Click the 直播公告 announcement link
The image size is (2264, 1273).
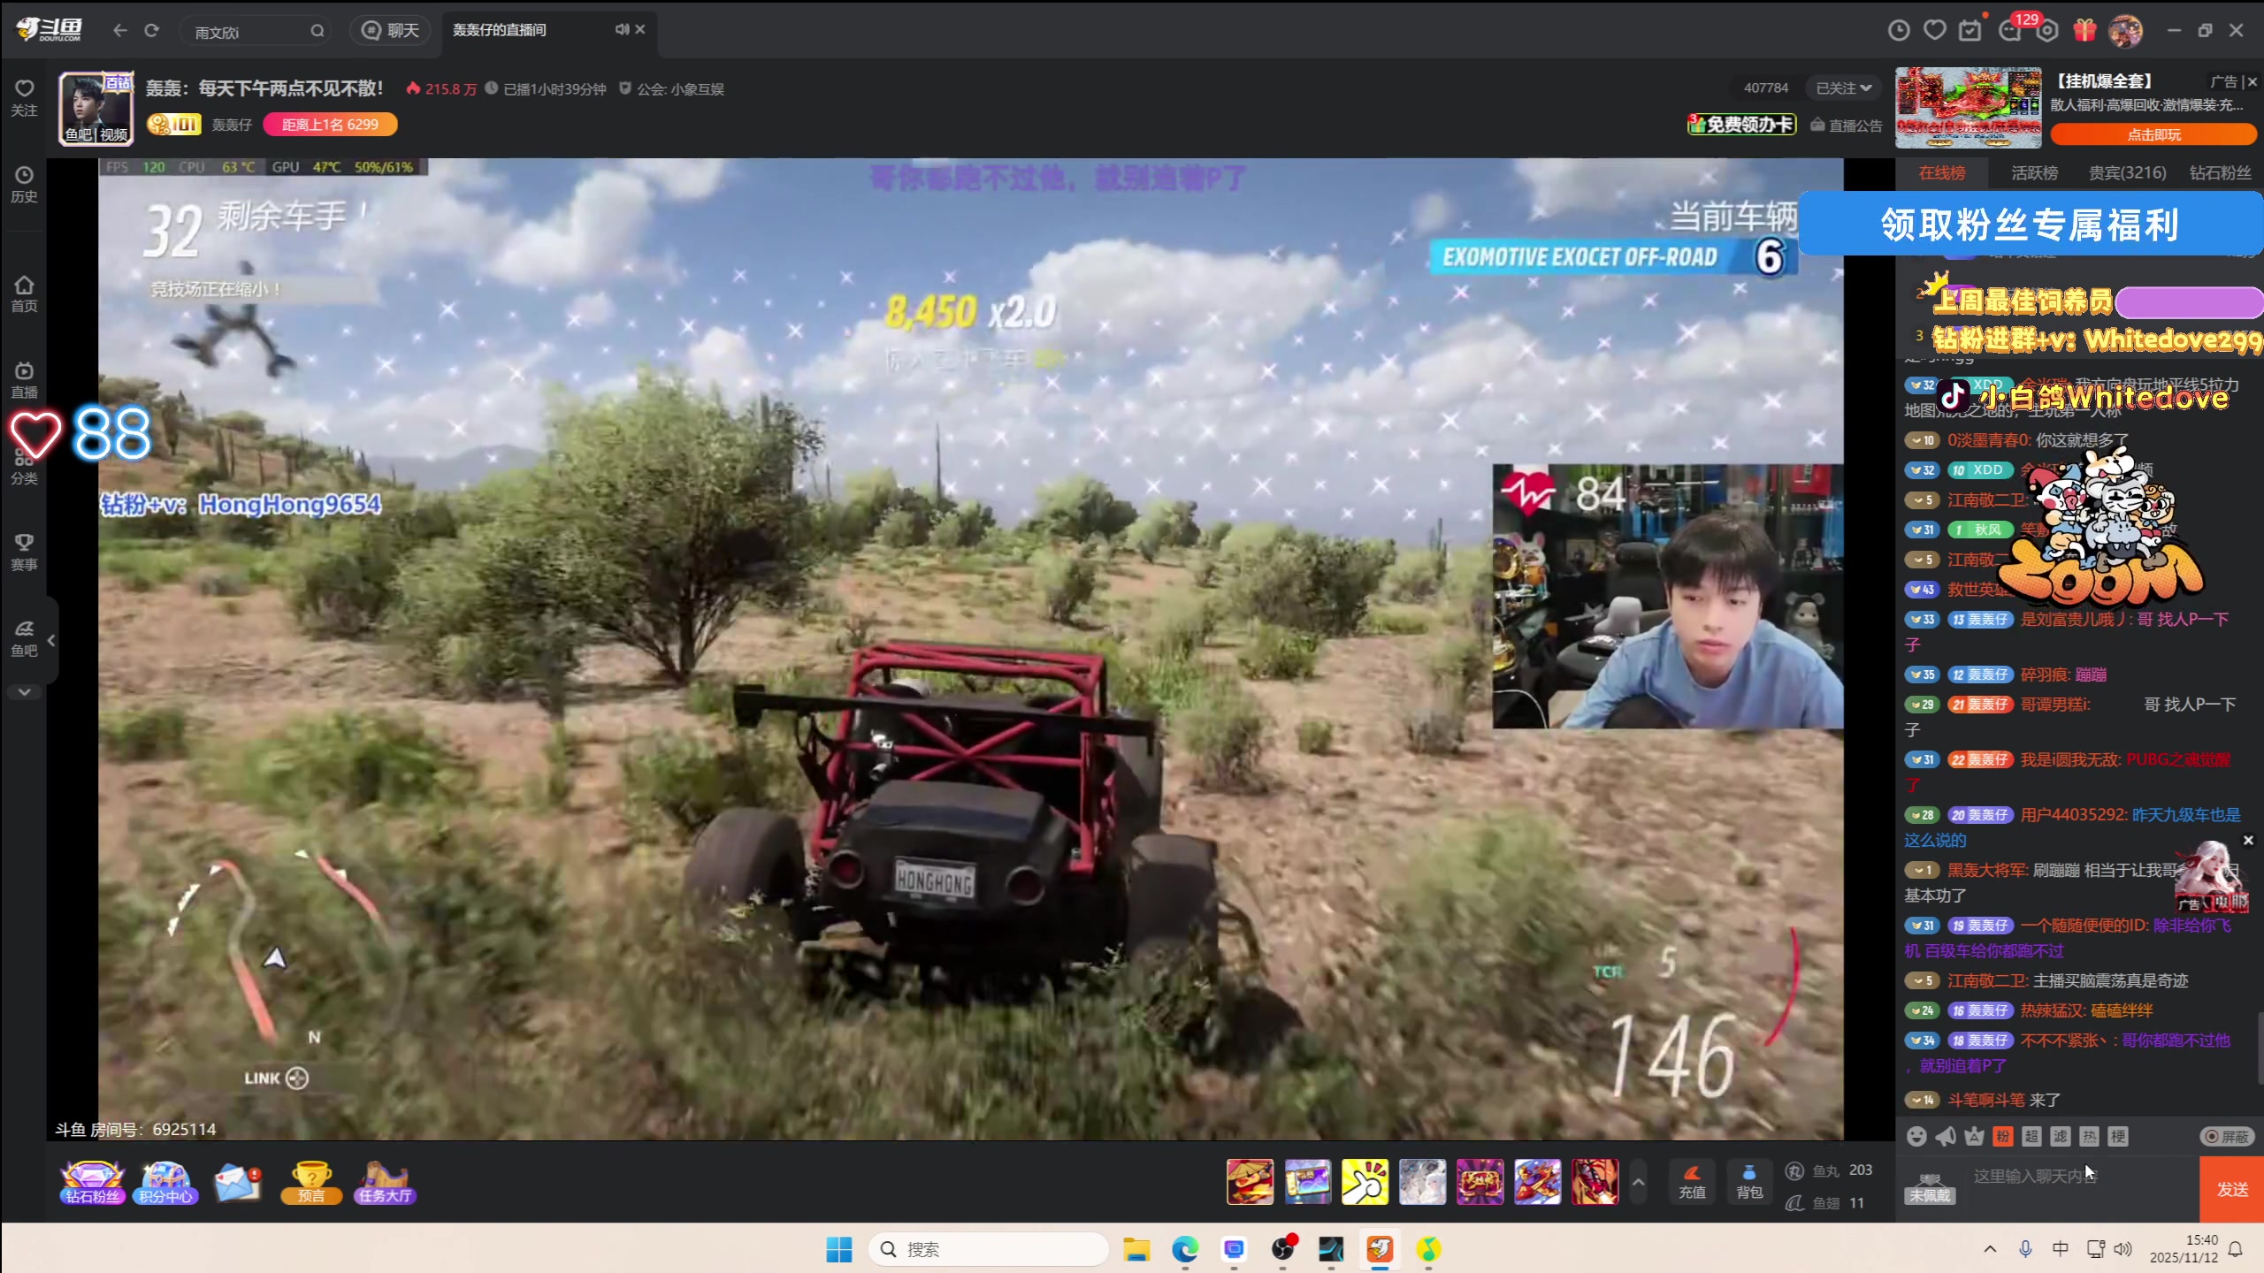click(x=1847, y=126)
